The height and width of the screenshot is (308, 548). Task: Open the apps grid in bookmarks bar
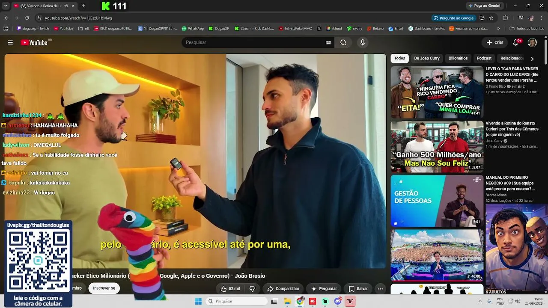pos(6,29)
